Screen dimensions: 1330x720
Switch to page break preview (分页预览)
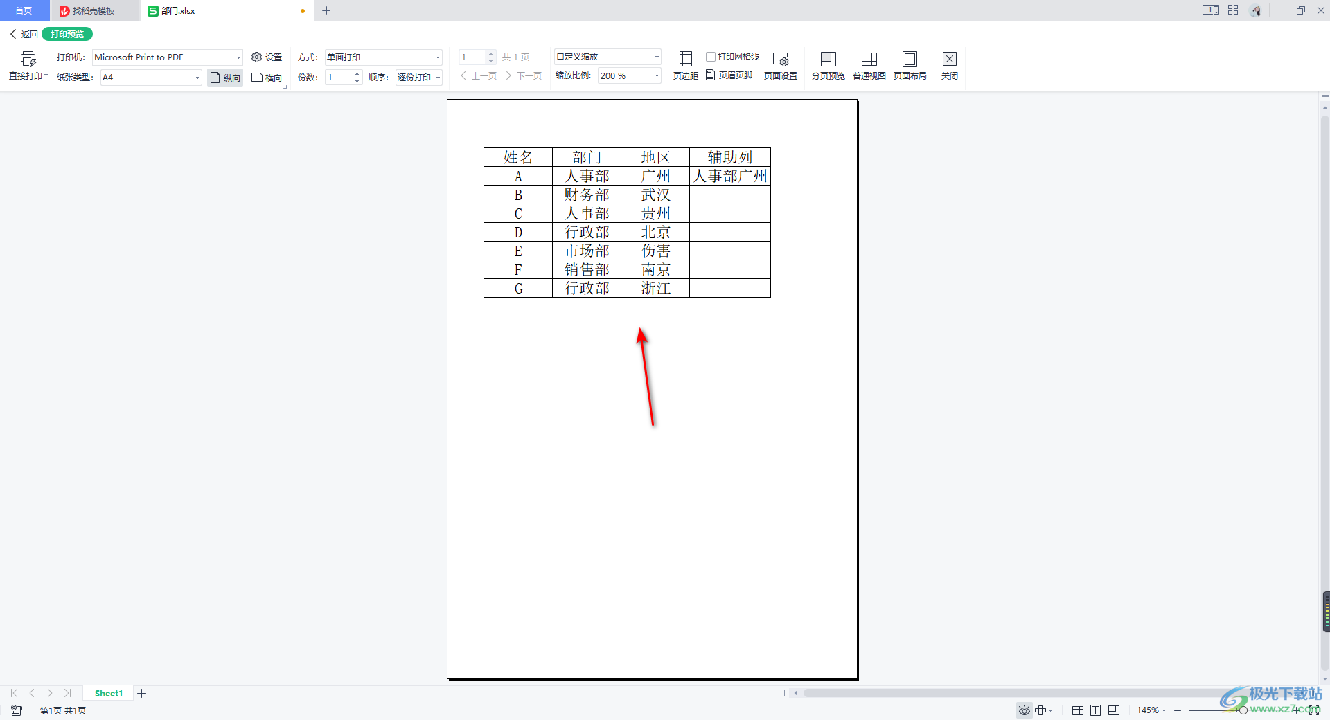(828, 66)
